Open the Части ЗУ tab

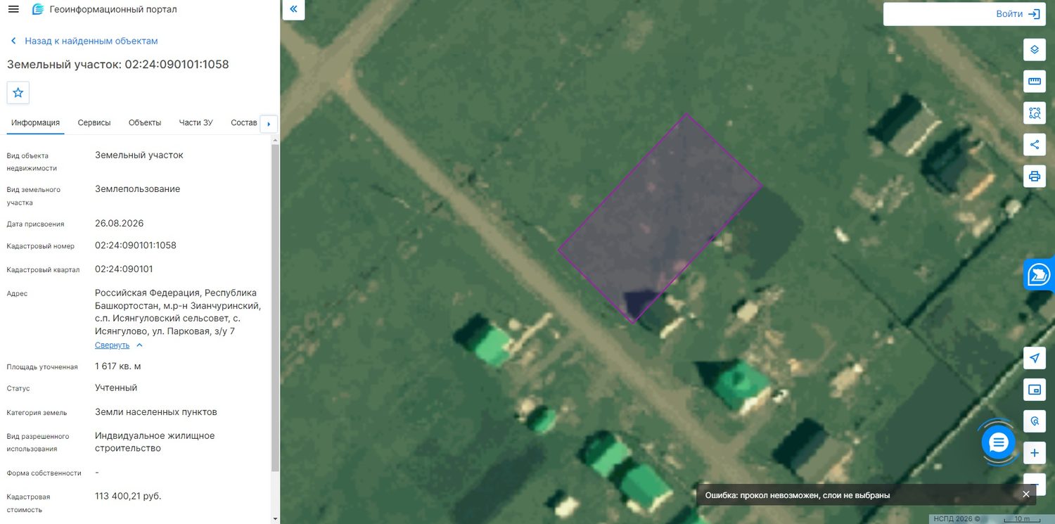coord(196,122)
